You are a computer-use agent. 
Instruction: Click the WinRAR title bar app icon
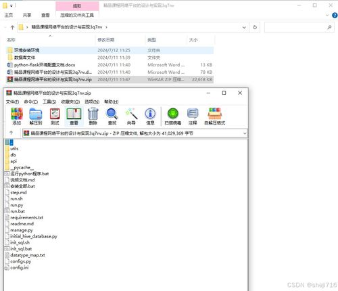(x=9, y=93)
